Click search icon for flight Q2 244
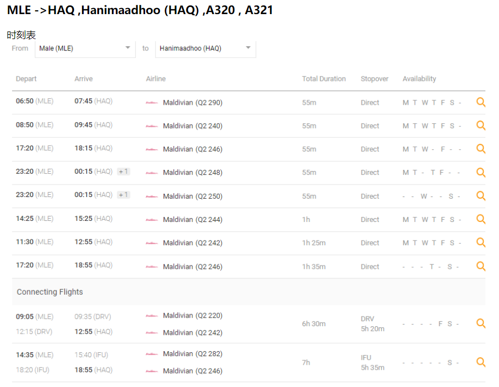The width and height of the screenshot is (499, 387). (481, 219)
